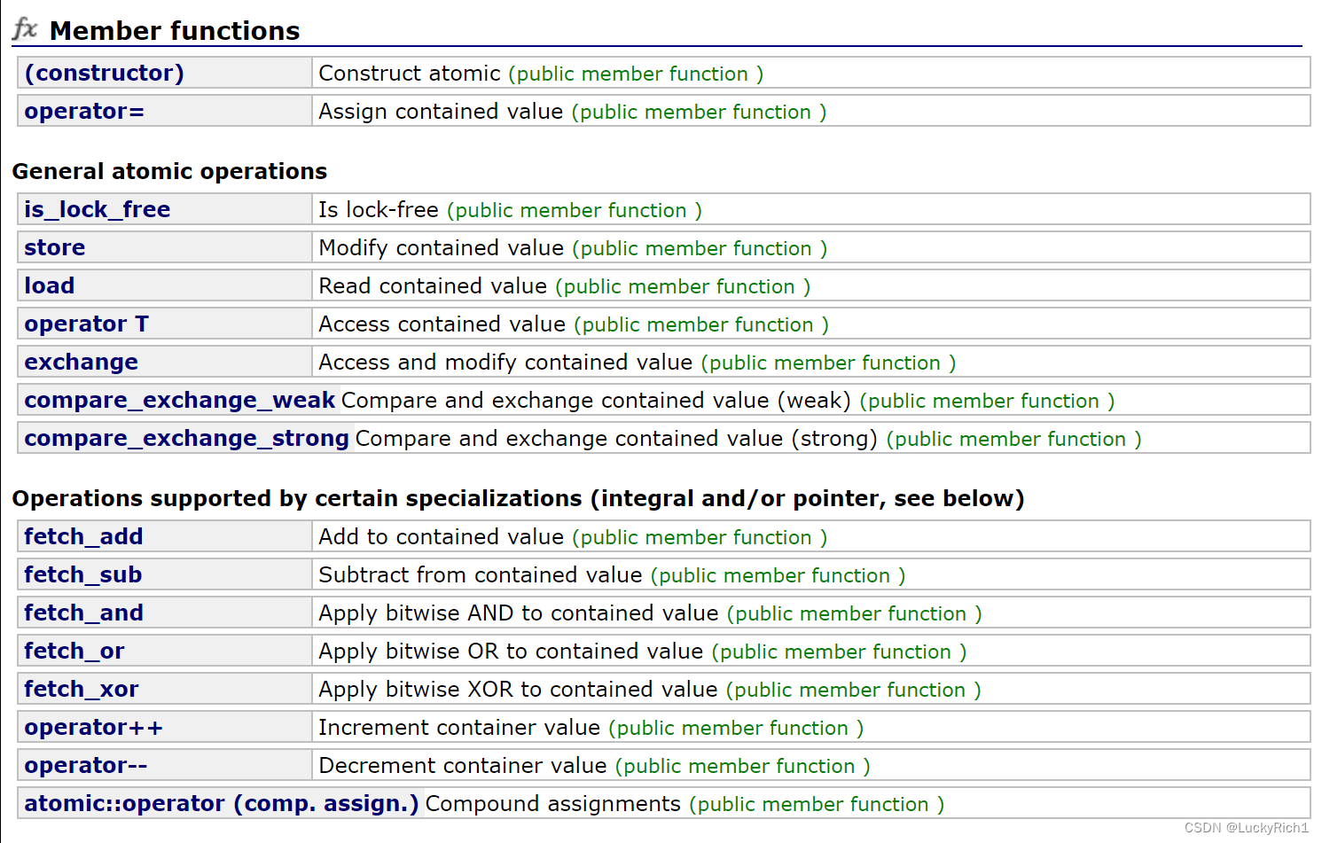The width and height of the screenshot is (1322, 843).
Task: Click the 'Add to contained value' description
Action: click(x=442, y=536)
